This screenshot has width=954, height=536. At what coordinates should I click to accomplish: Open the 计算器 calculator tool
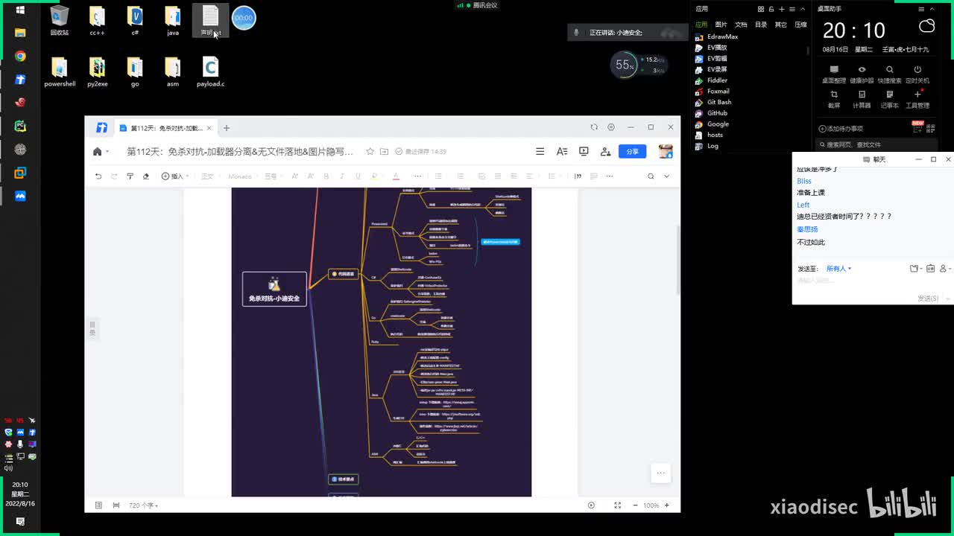[862, 99]
